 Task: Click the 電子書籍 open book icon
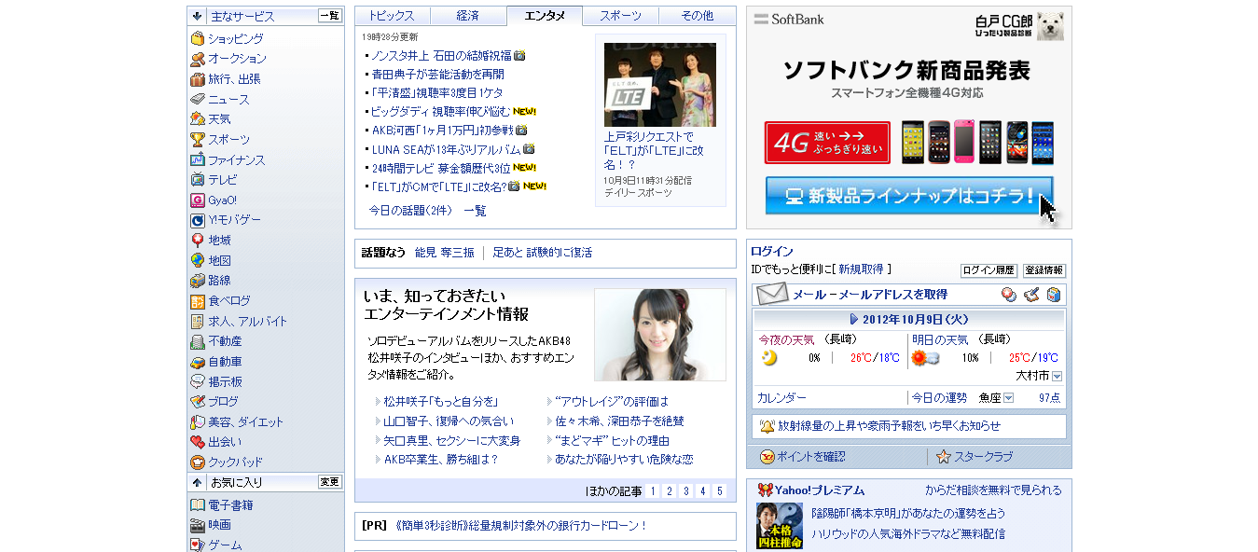[197, 505]
